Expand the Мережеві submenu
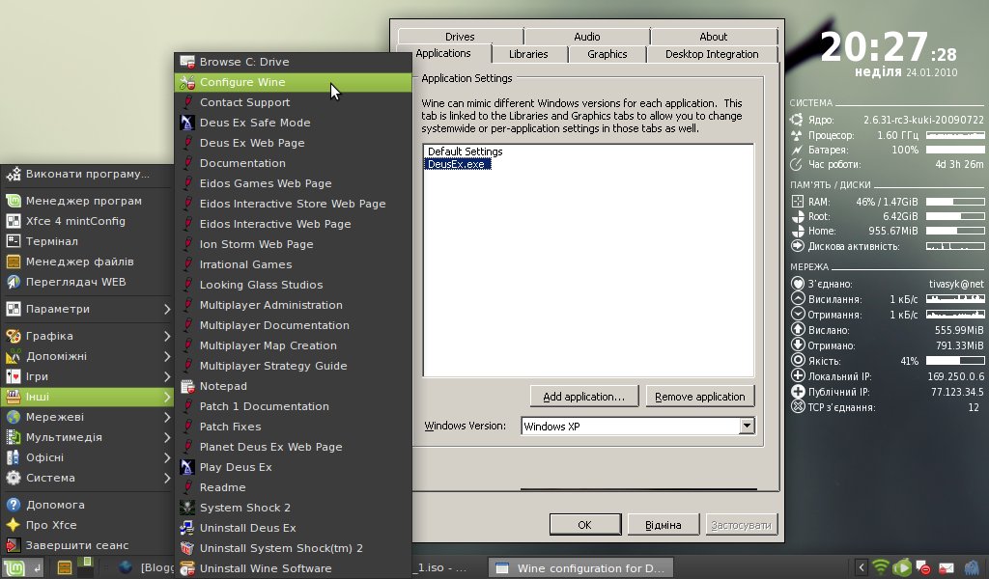 pyautogui.click(x=87, y=417)
